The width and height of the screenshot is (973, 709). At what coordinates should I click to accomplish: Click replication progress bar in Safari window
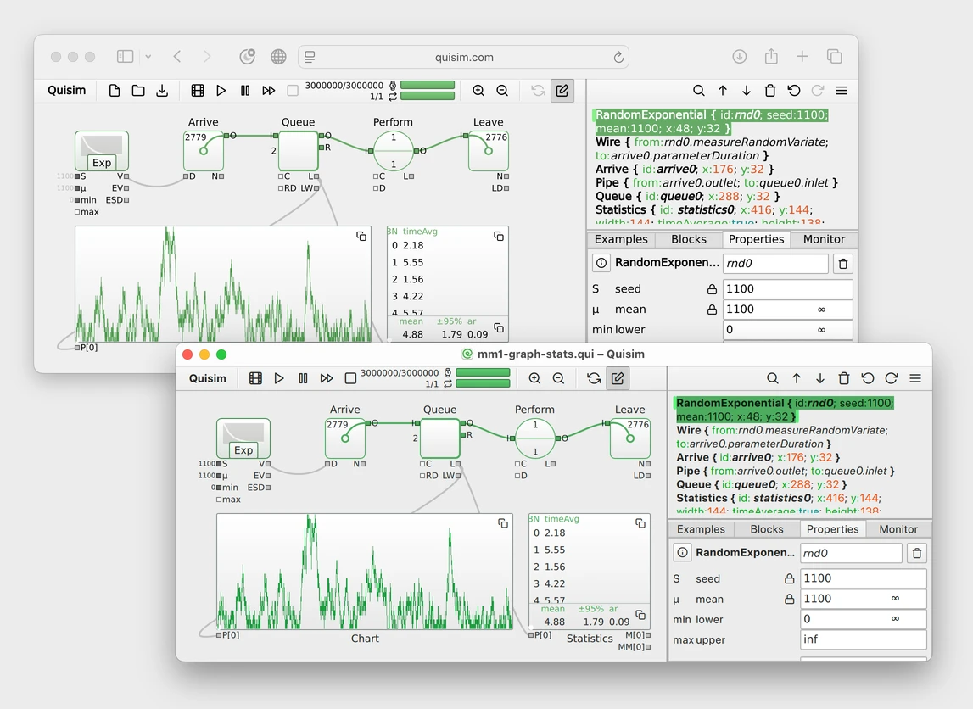click(428, 96)
